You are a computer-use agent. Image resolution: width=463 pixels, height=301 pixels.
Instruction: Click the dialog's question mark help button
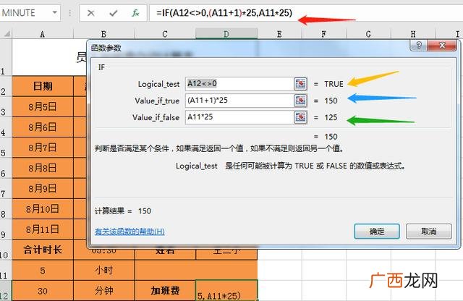click(x=419, y=45)
